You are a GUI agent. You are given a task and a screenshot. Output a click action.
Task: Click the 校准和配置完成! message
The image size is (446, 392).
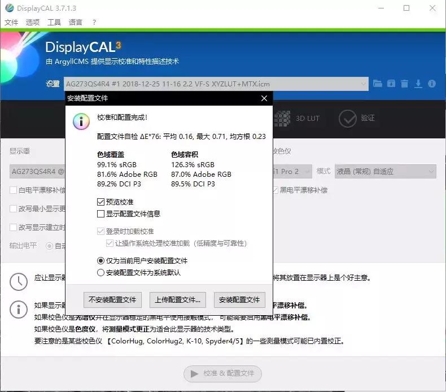click(122, 117)
